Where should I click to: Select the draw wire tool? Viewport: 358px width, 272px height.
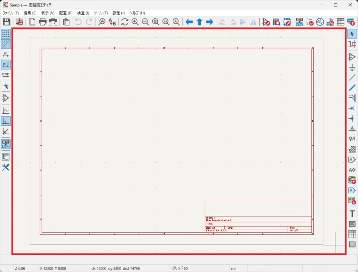click(352, 78)
